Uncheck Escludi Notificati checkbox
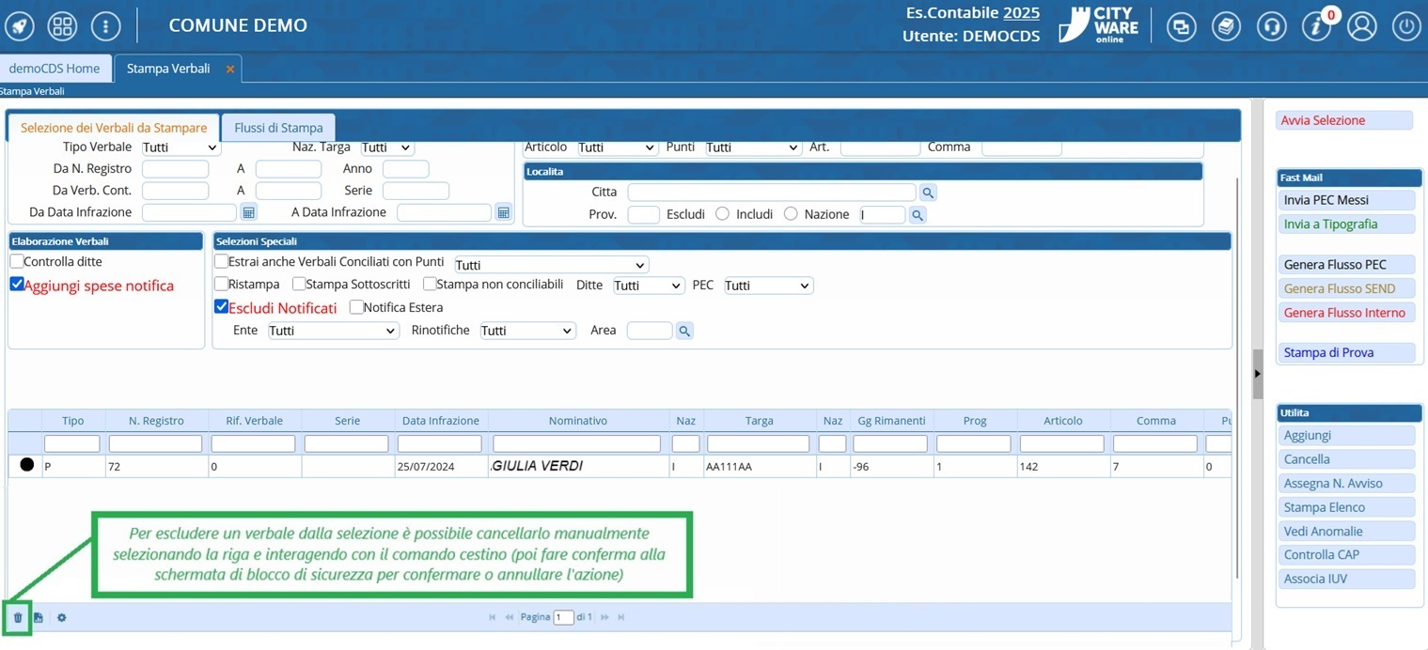Screen dimensions: 1428x650 [x=222, y=307]
